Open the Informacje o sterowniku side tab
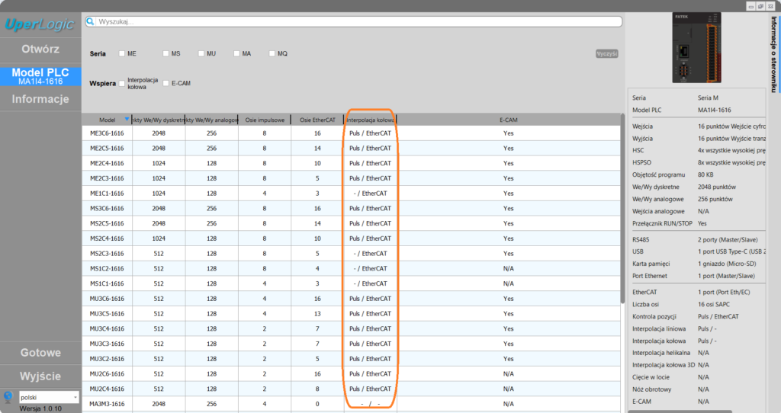The height and width of the screenshot is (413, 781). click(x=773, y=54)
